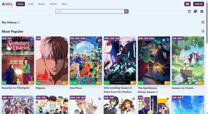Image resolution: width=208 pixels, height=114 pixels.
Task: Open the Discord link icon
Action: click(x=187, y=4)
